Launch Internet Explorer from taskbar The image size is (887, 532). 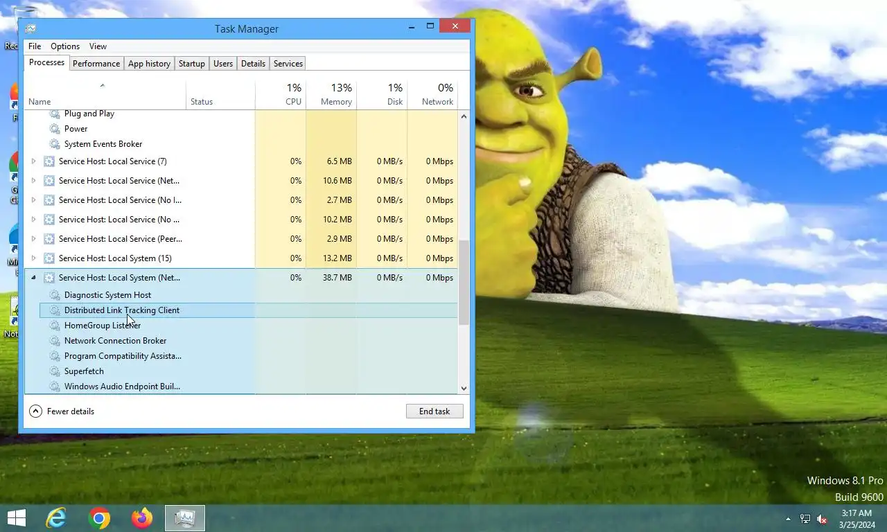tap(56, 518)
